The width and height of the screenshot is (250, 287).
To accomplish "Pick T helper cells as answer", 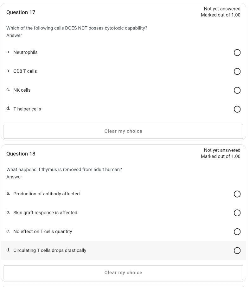I will point(237,109).
